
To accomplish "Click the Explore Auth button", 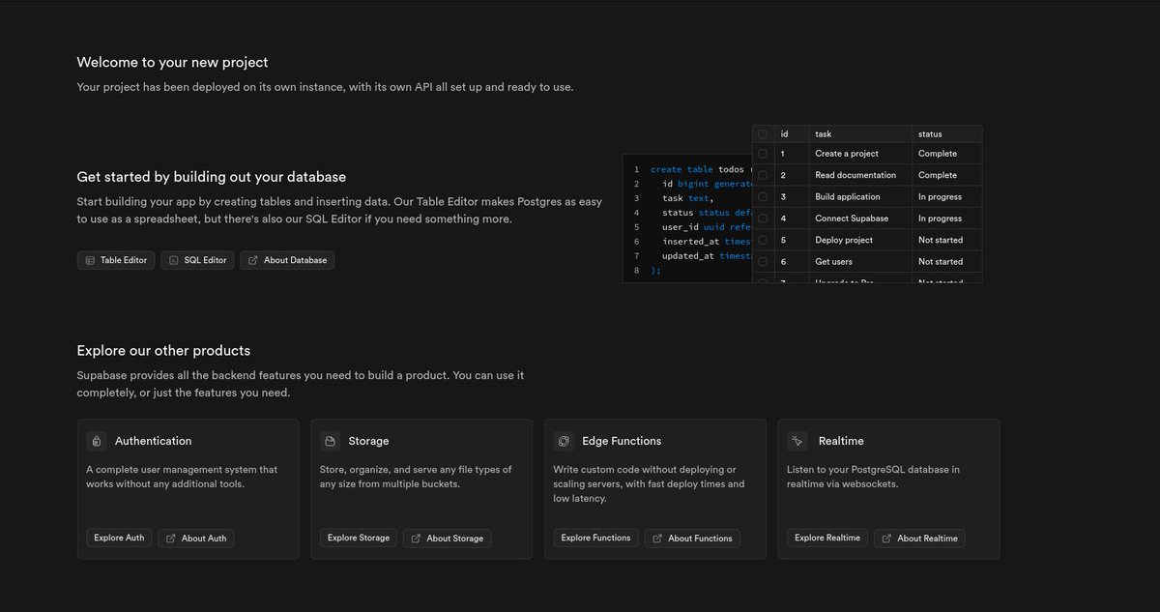I will 119,538.
